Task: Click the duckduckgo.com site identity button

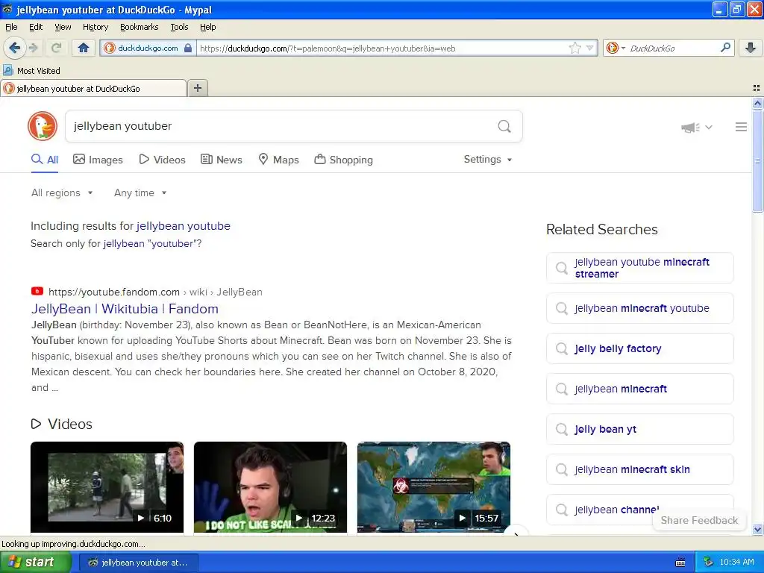Action: tap(148, 48)
